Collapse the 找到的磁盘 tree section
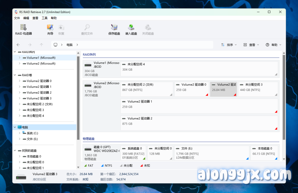 click(15, 151)
